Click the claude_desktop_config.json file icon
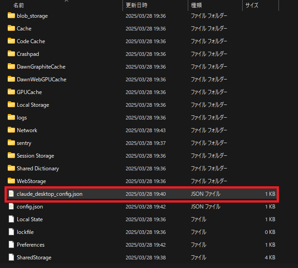 point(11,194)
